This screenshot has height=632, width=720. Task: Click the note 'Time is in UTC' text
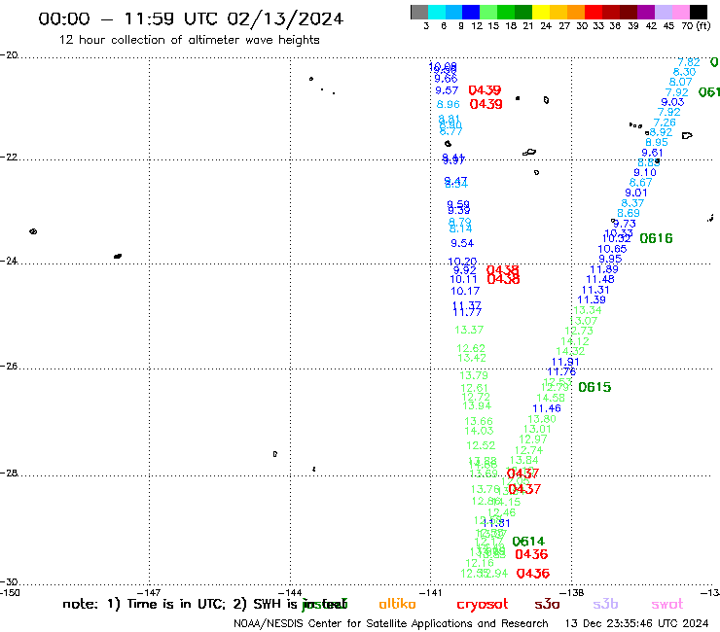(174, 604)
